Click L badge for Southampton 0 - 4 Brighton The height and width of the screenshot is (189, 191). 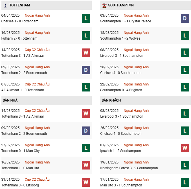click(x=185, y=87)
